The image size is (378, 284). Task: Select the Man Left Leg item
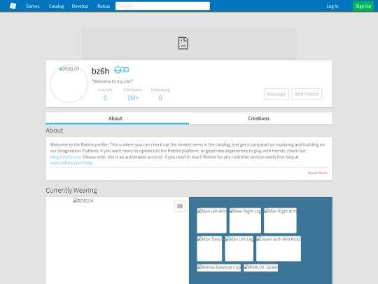tap(239, 248)
